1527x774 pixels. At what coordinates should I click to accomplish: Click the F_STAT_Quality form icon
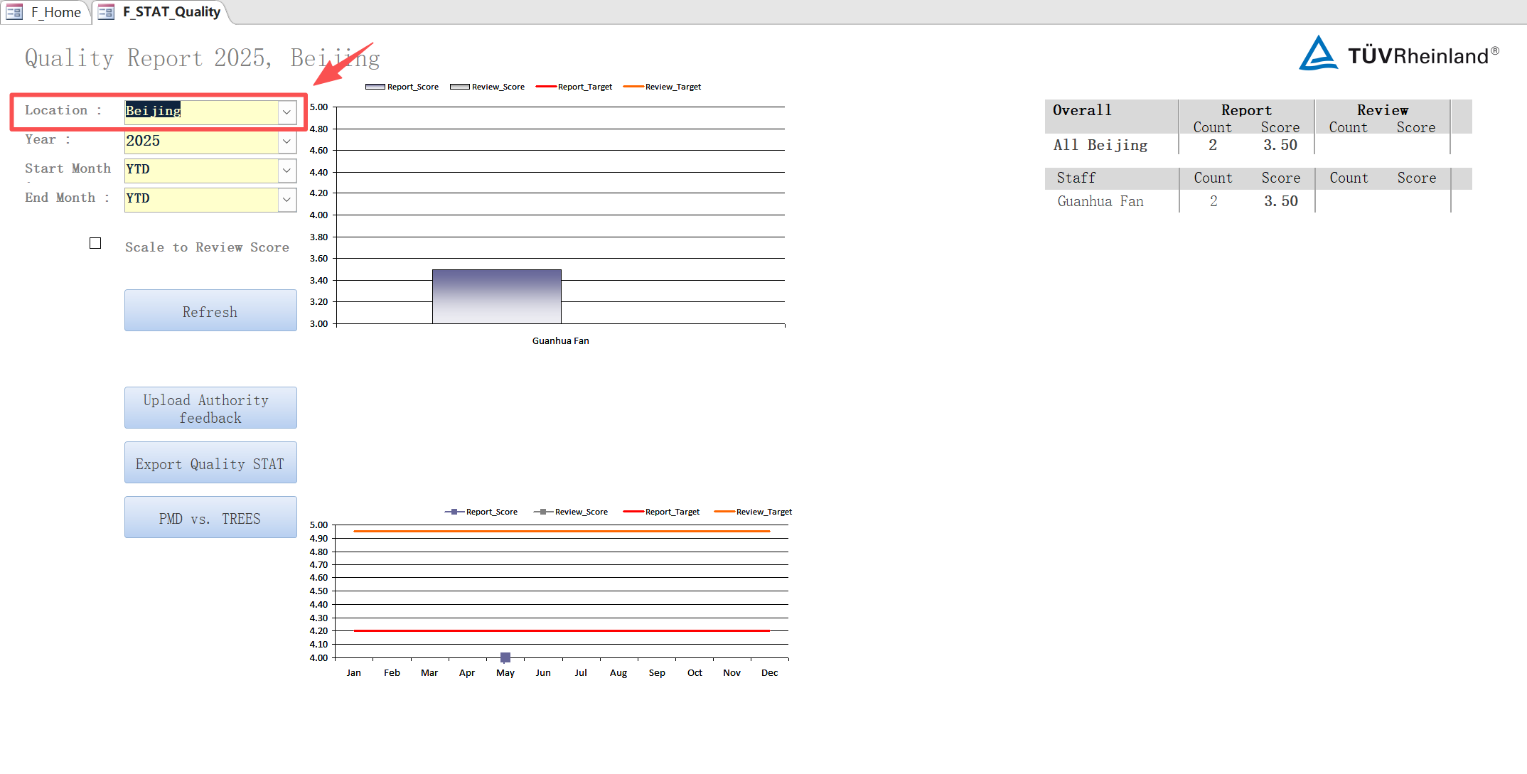pyautogui.click(x=106, y=12)
